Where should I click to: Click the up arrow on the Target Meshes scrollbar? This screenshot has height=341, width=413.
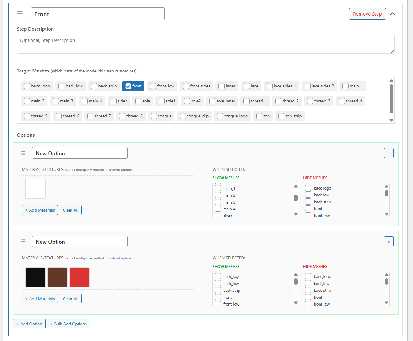pyautogui.click(x=391, y=81)
